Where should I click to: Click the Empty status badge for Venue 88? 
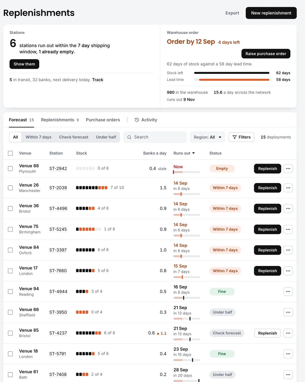tap(222, 169)
